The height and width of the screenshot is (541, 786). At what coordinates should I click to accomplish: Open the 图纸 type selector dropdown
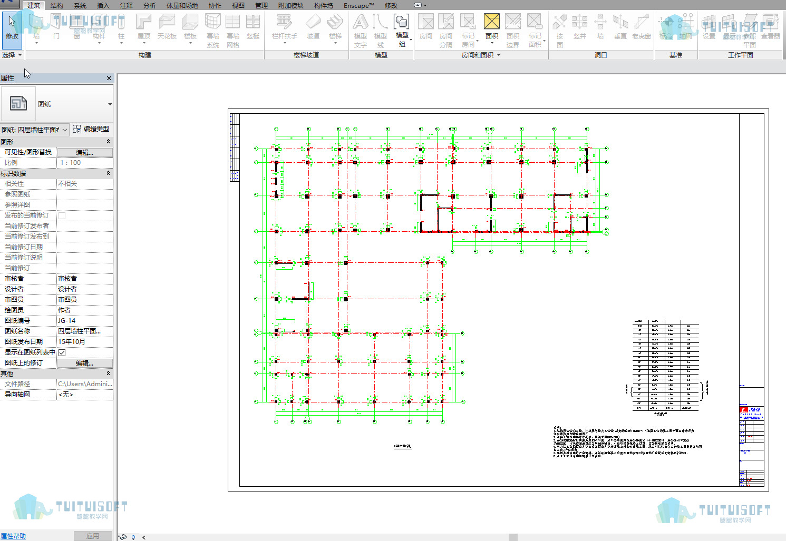pos(110,104)
